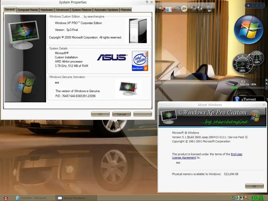The width and height of the screenshot is (268, 201).
Task: Click the '9.55 GB / 80%' drive text
Action: 248,84
